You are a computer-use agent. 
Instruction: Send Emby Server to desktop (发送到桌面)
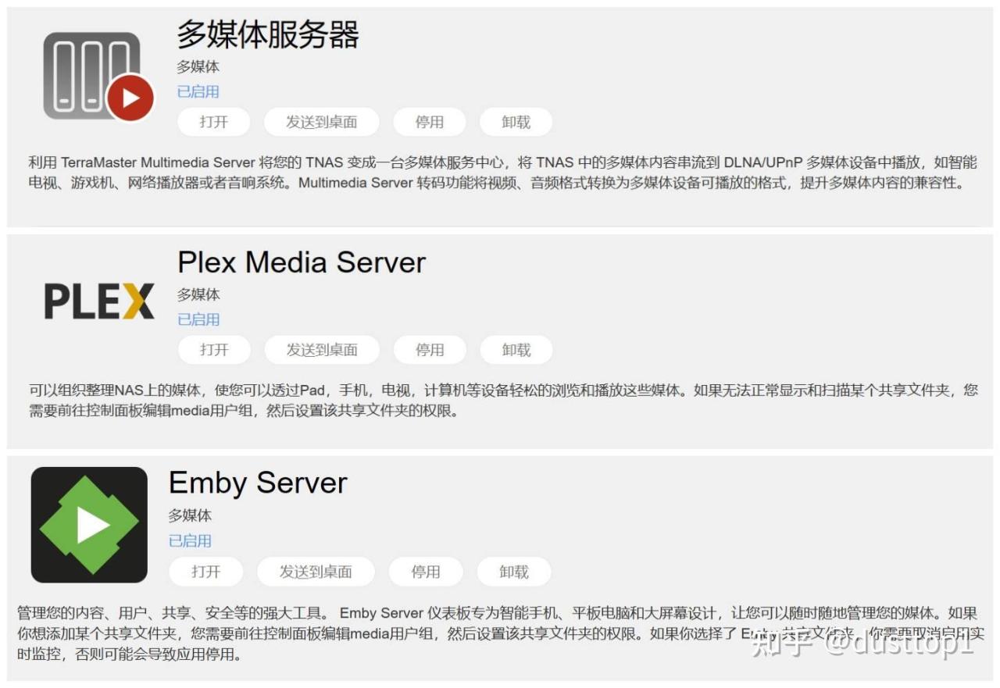point(316,572)
